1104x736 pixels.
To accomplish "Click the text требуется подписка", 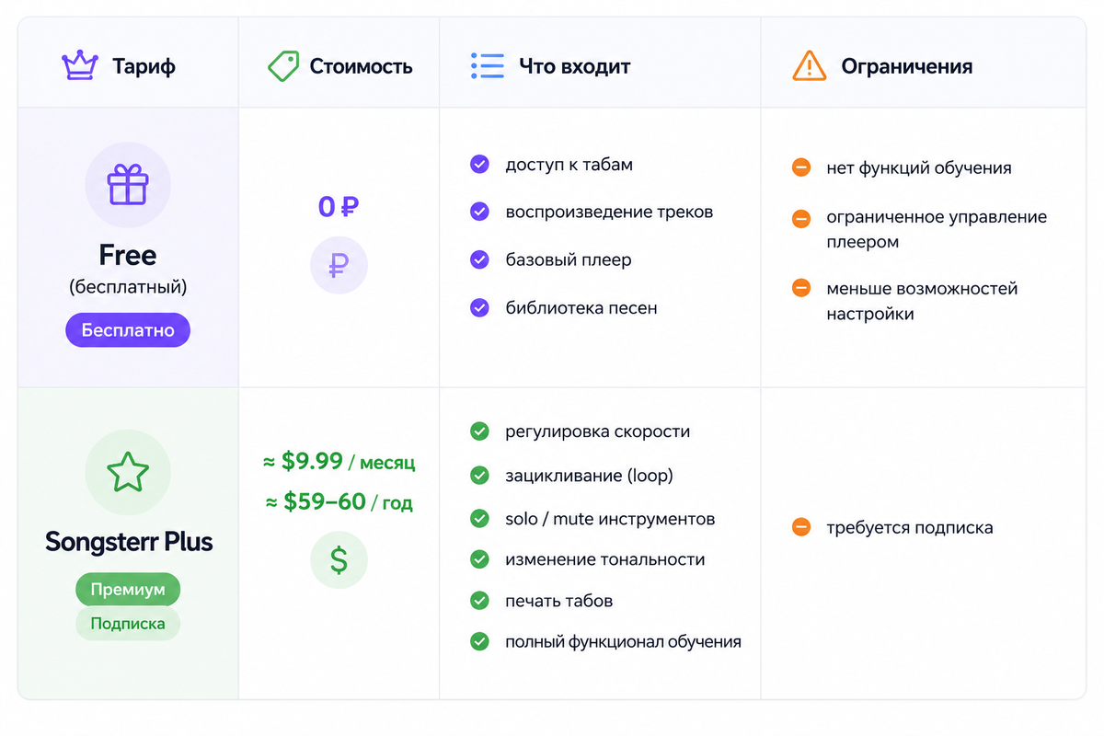I will [x=910, y=529].
